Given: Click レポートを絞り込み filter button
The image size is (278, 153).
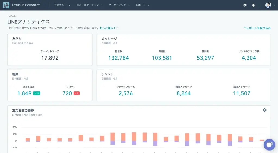Looking at the screenshot, I should [258, 28].
